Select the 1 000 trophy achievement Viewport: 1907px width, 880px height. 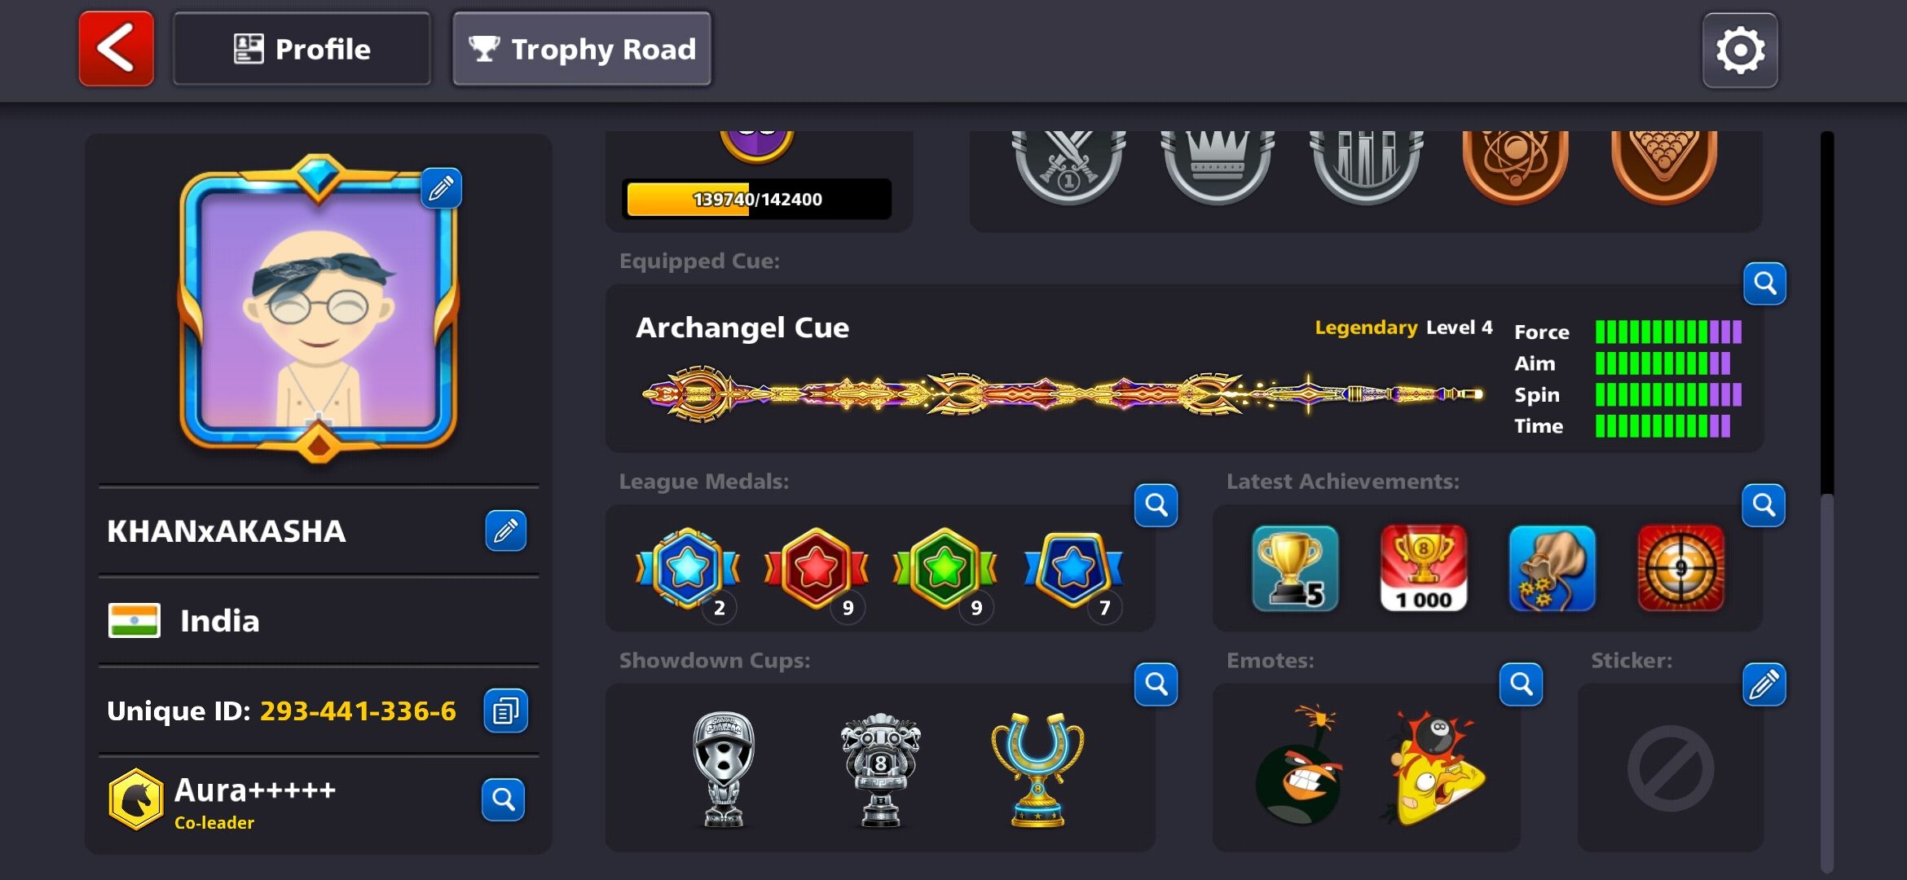[x=1423, y=568]
